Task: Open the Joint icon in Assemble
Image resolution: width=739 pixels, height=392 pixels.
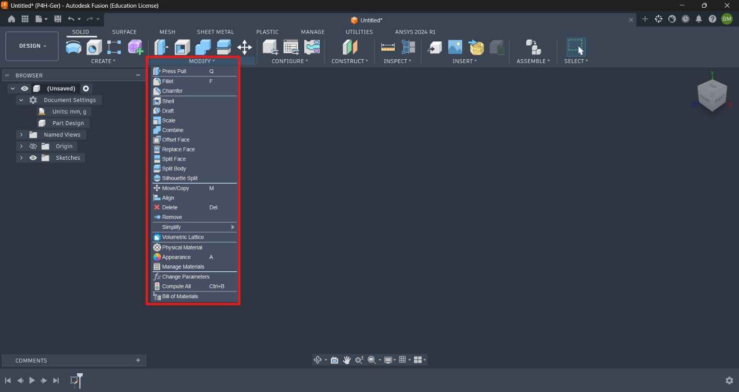Action: pyautogui.click(x=533, y=47)
